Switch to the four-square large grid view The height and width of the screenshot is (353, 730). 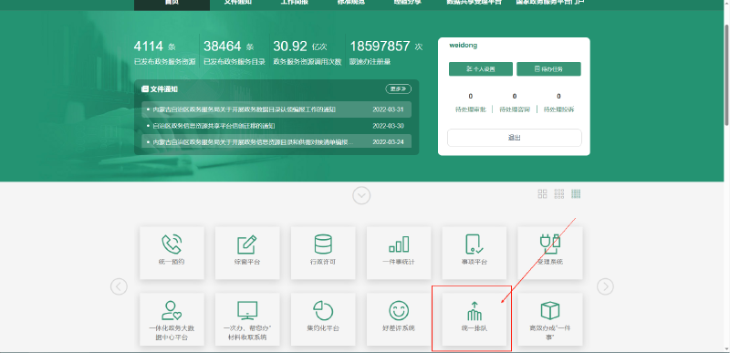click(x=542, y=194)
